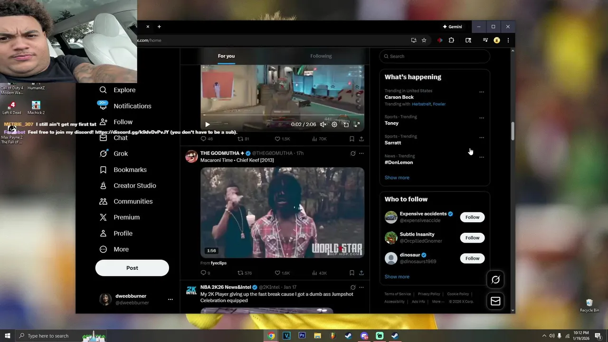Follow dinosaur account
The height and width of the screenshot is (342, 608).
pyautogui.click(x=472, y=258)
